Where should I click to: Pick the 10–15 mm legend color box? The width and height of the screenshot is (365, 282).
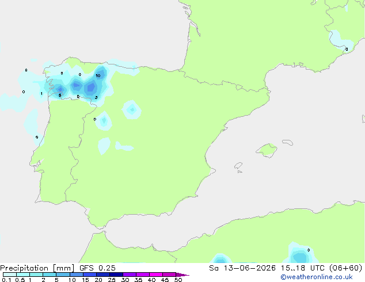point(76,275)
